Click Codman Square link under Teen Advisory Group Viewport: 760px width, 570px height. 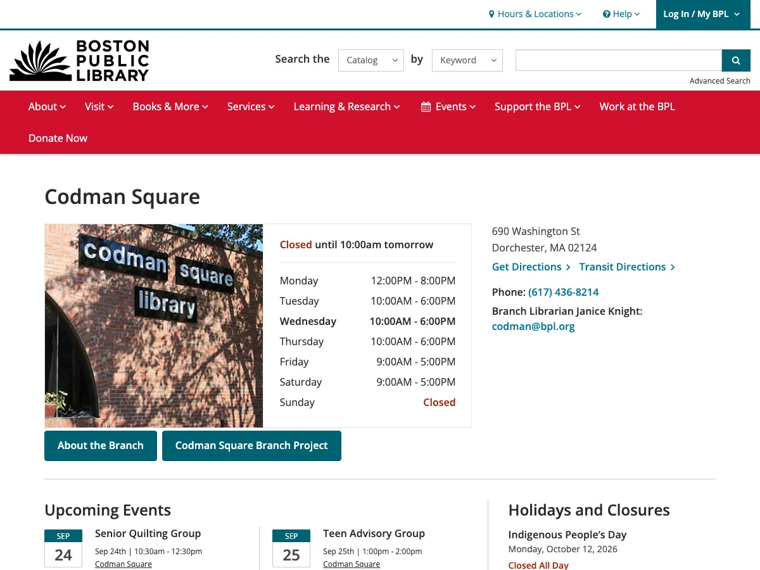351,564
